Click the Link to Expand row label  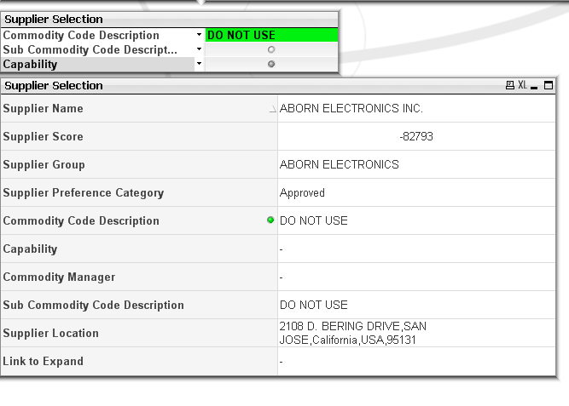(44, 362)
